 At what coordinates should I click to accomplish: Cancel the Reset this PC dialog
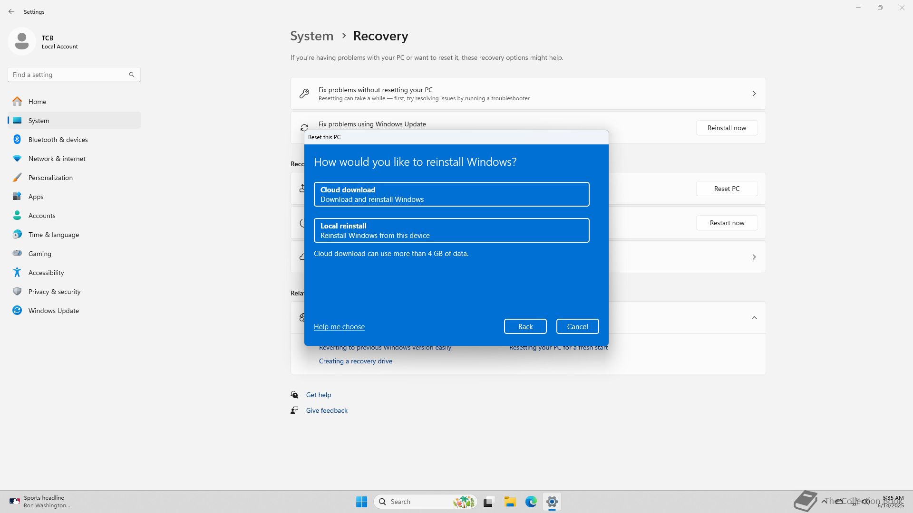click(577, 326)
